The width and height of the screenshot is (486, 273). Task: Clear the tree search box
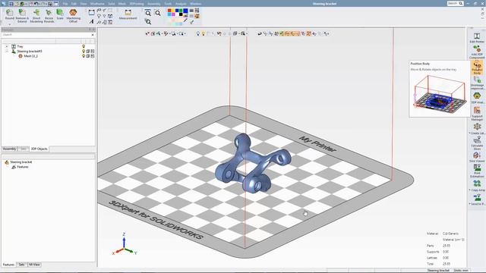click(93, 35)
